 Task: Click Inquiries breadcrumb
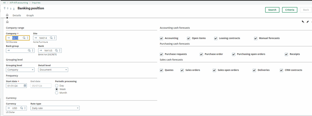[x=36, y=3]
